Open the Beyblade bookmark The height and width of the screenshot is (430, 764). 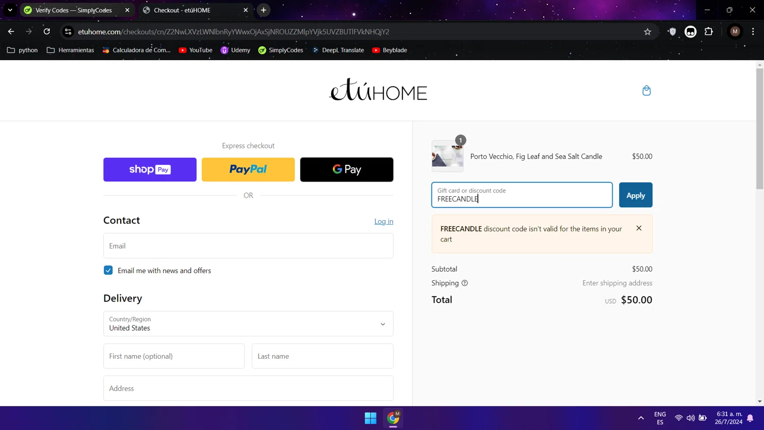[x=390, y=50]
